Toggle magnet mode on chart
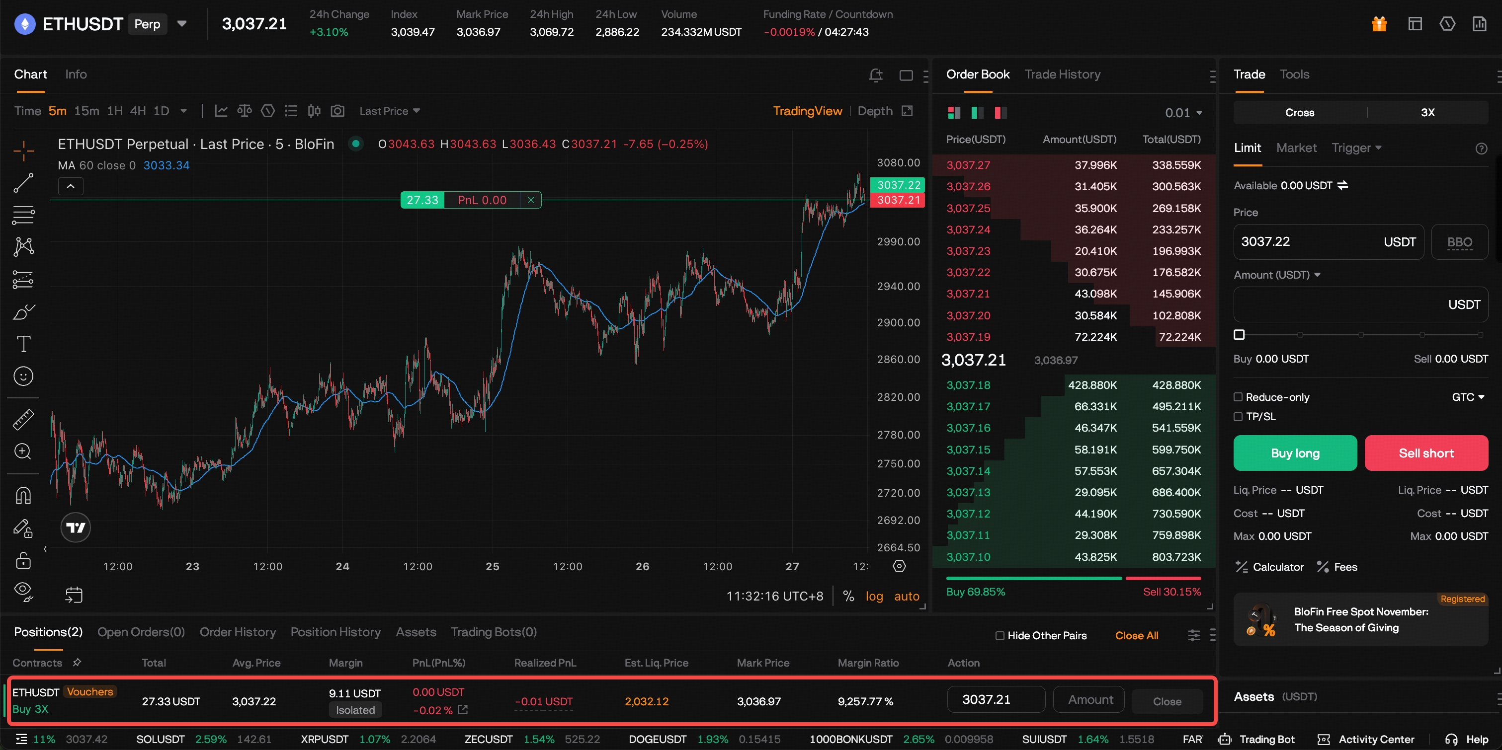This screenshot has height=750, width=1502. (x=23, y=495)
